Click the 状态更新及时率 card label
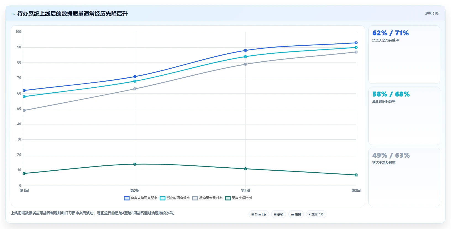 [384, 163]
